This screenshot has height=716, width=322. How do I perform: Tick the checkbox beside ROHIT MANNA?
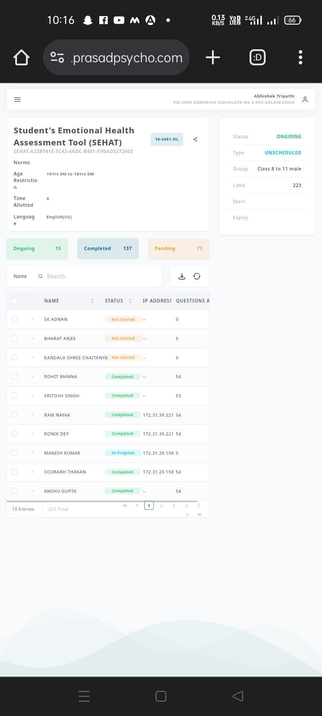14,376
